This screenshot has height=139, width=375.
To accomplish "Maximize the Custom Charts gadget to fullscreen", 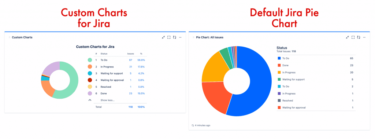I will (169, 37).
